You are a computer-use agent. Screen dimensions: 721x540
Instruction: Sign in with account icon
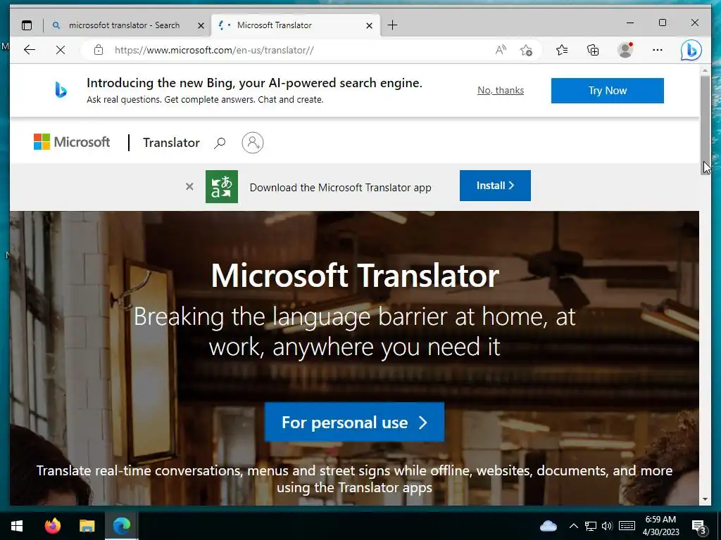(x=253, y=142)
